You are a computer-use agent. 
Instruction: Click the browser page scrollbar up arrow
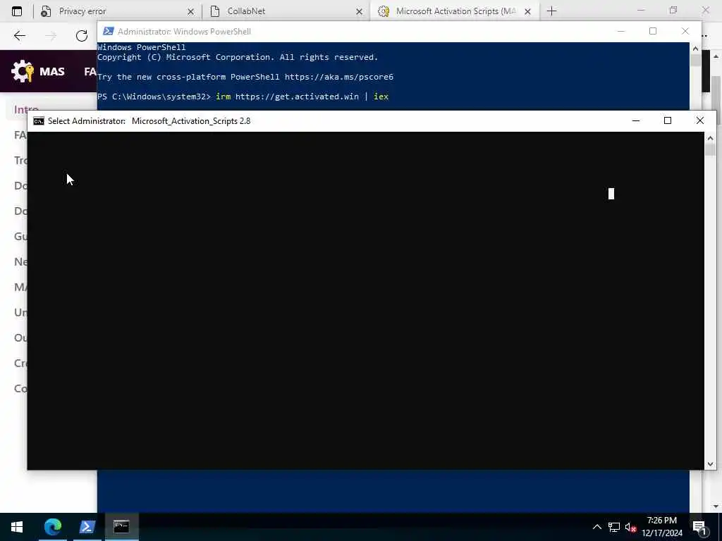coord(716,56)
